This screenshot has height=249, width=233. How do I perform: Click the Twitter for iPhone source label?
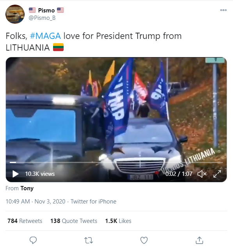[94, 202]
